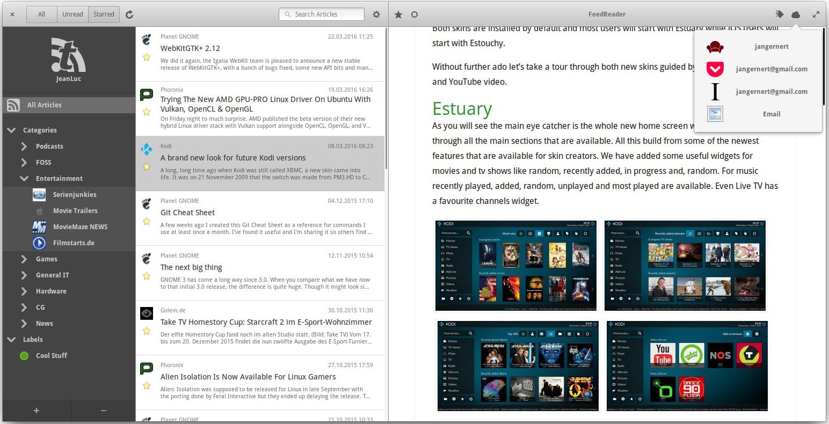This screenshot has height=424, width=829.
Task: Click the Search Articles field
Action: click(x=322, y=14)
